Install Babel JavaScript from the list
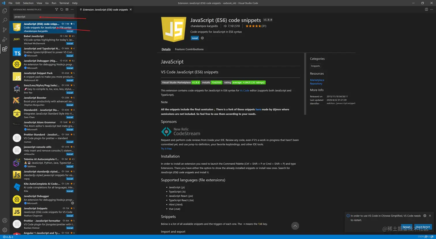Viewport: 436px width, 239px height. (x=70, y=43)
